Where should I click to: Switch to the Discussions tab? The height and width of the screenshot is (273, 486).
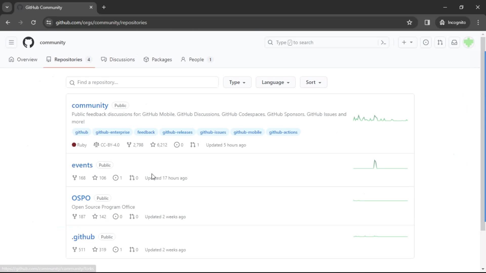coord(118,60)
